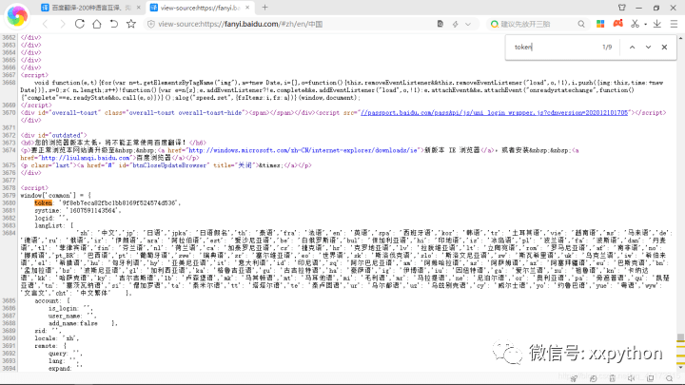
Task: Open the passport.baidu.com uni_login_wrapper.js link
Action: pos(494,112)
